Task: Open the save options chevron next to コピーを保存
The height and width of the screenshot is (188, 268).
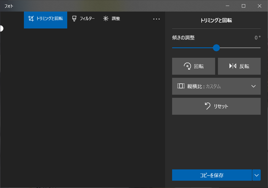Action: 256,175
